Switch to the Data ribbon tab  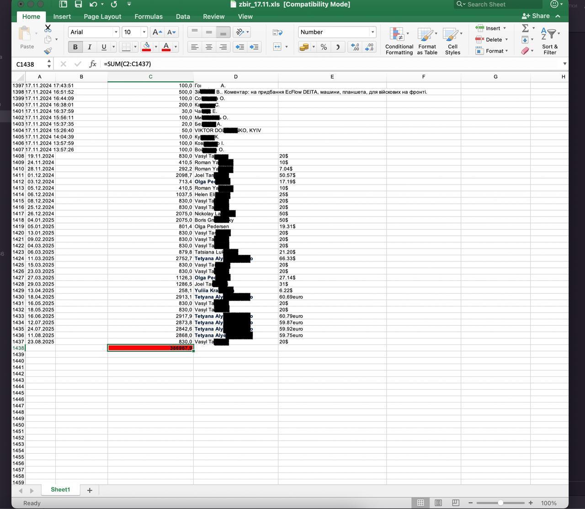[x=183, y=16]
